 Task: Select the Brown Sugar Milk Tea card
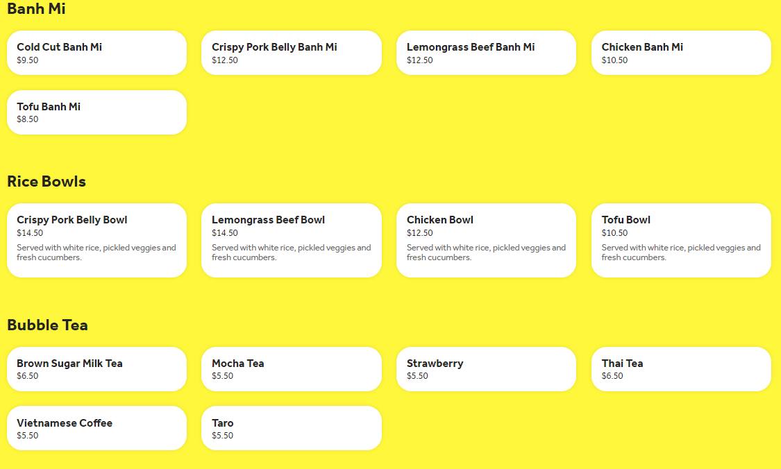(x=96, y=368)
